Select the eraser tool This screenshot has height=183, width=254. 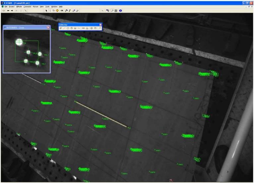[x=77, y=11]
